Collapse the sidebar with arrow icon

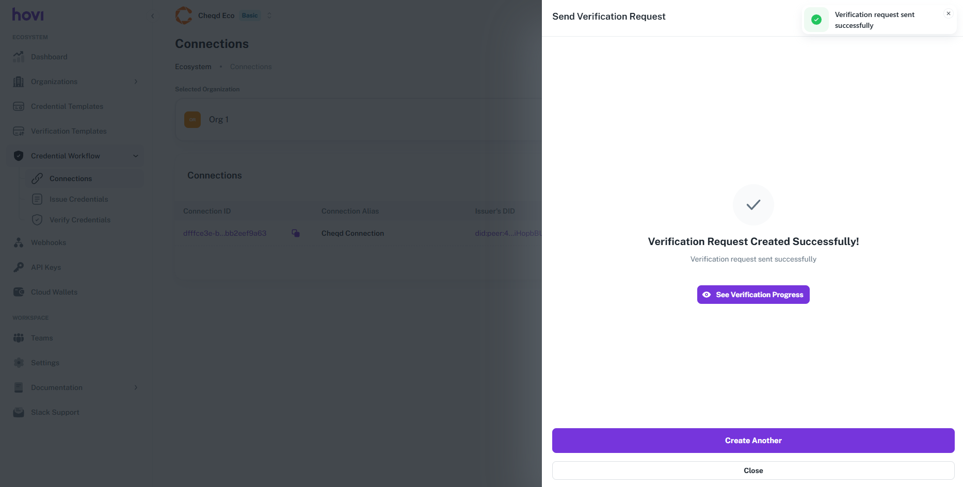pos(153,16)
